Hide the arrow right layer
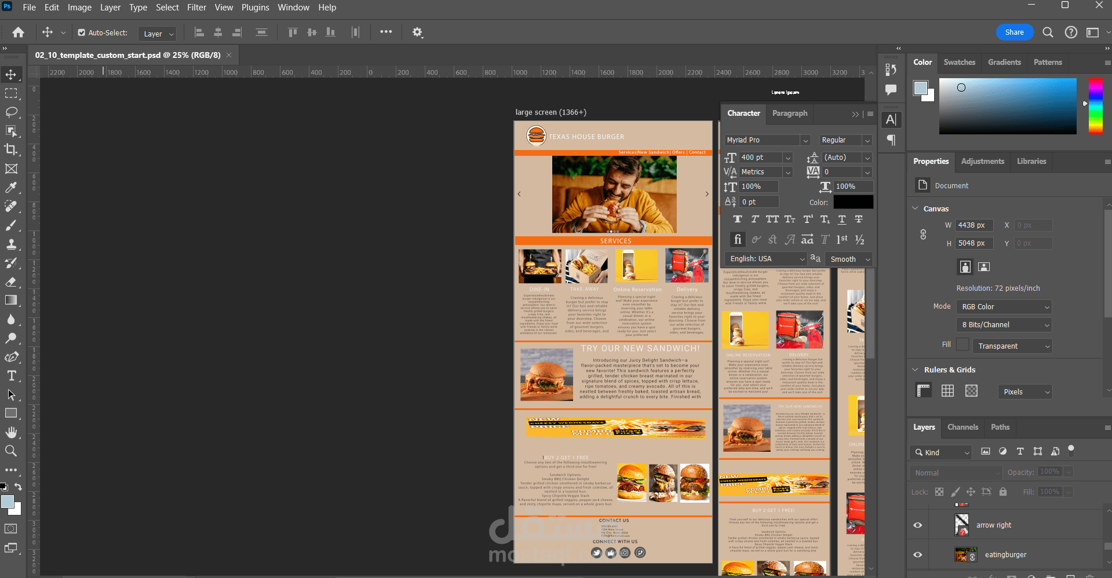1112x578 pixels. (918, 525)
